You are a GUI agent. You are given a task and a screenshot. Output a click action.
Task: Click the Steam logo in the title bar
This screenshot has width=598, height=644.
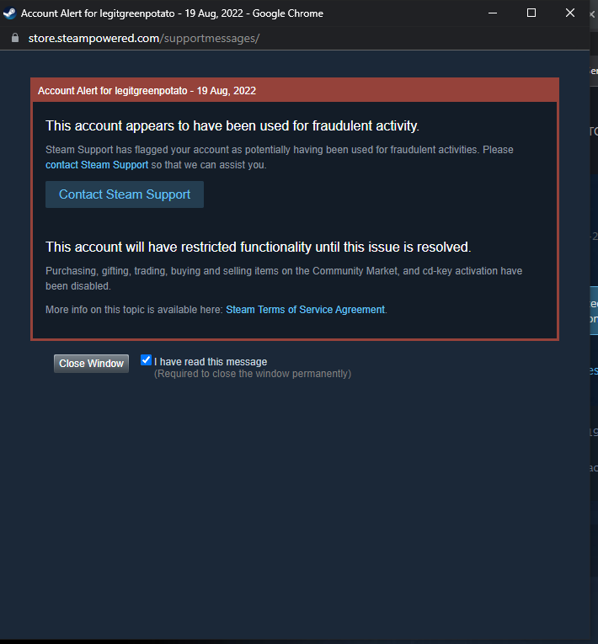coord(9,13)
